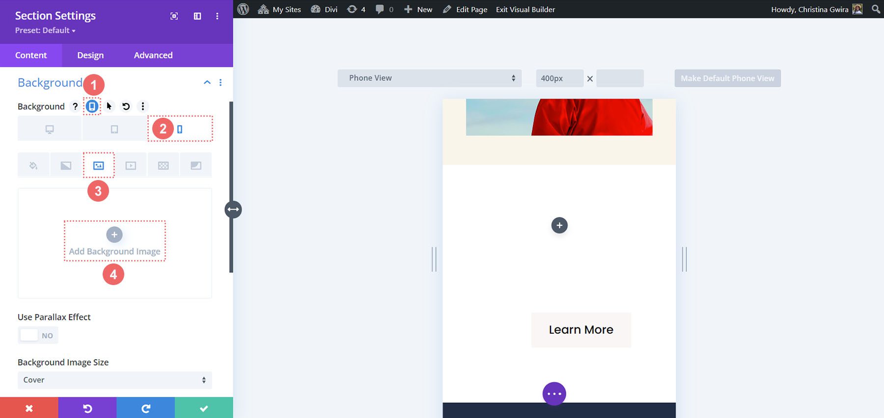Select the background pattern tab icon
Viewport: 884px width, 418px height.
[163, 166]
